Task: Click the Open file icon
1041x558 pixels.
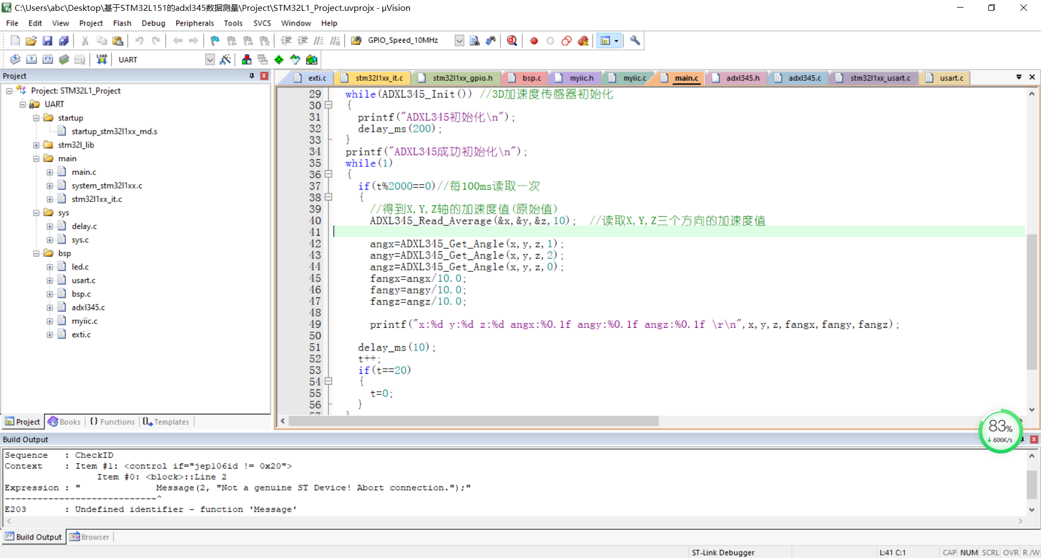Action: 31,41
